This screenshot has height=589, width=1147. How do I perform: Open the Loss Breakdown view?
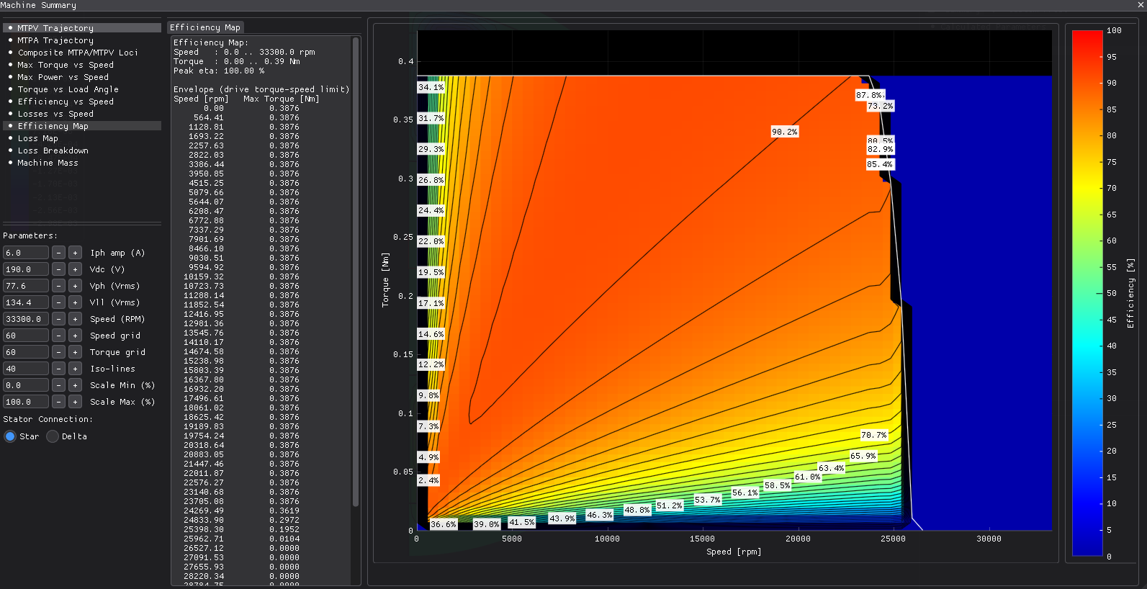click(x=82, y=150)
